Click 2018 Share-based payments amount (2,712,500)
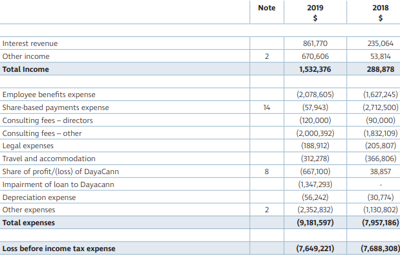 tap(381, 107)
